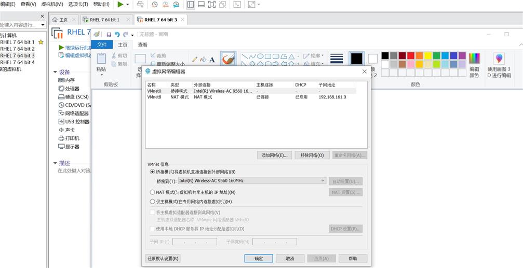Open the power-on arrow dropdown in VMware toolbar
This screenshot has height=268, width=523.
(x=127, y=5)
